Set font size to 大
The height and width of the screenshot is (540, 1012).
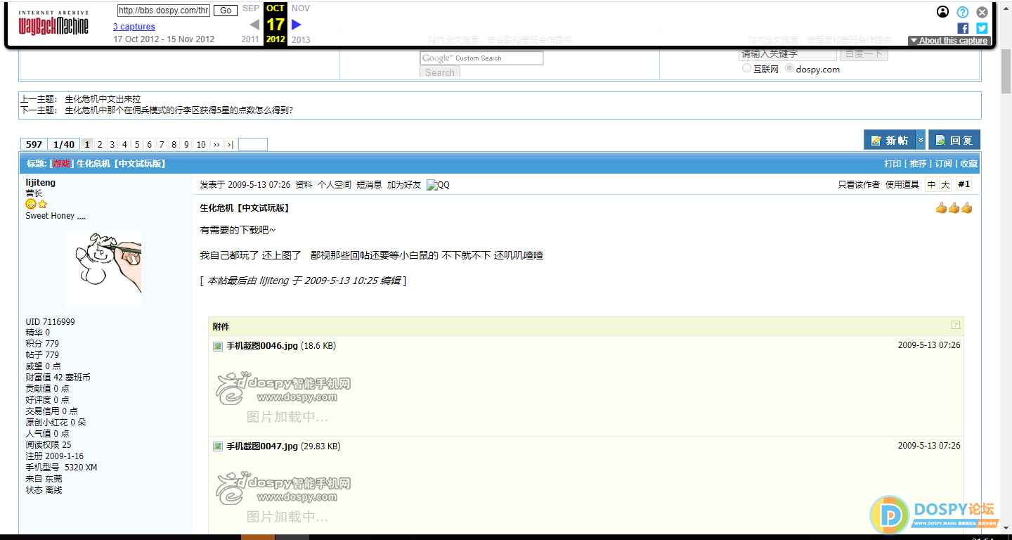945,184
